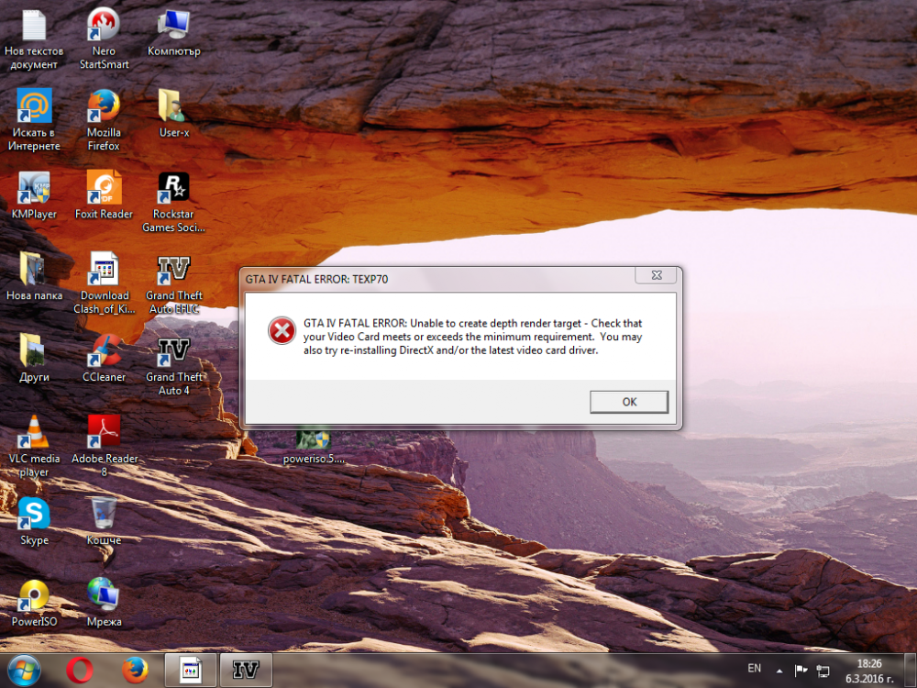The image size is (917, 688).
Task: Show hidden system tray icons
Action: (779, 671)
